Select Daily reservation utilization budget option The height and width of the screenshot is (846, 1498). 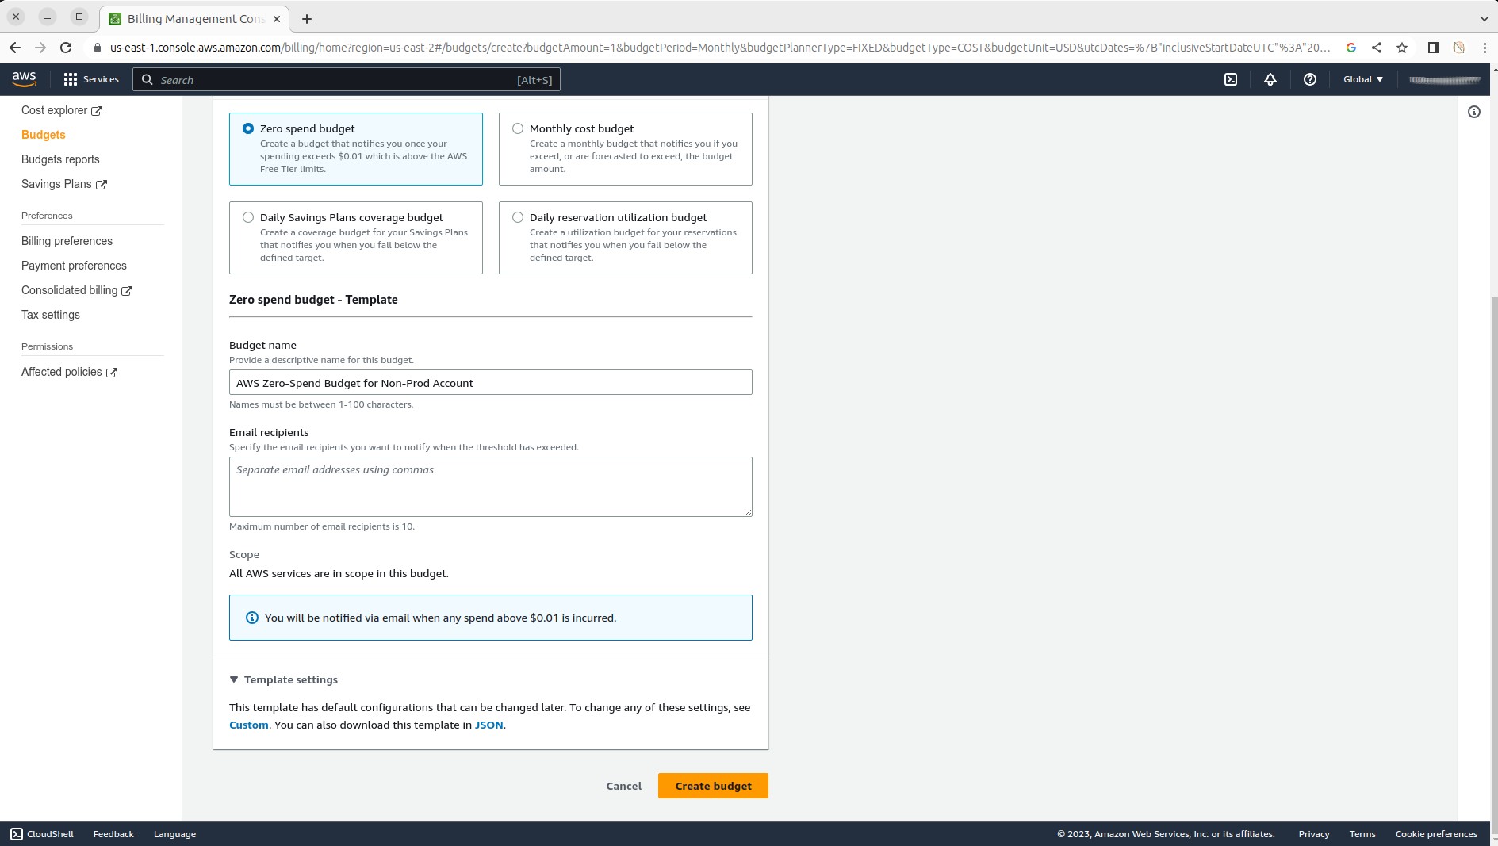(x=518, y=217)
